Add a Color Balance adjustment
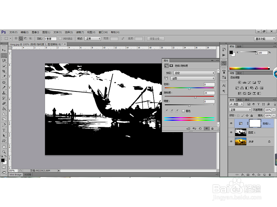Screen dimensions: 277x207 [x=242, y=88]
